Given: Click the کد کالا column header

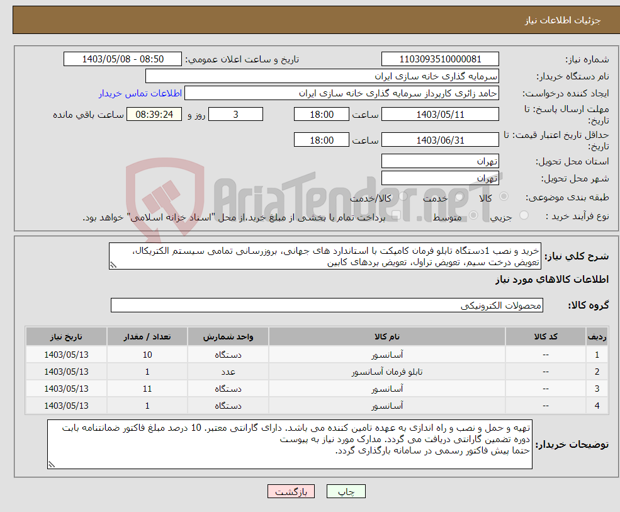Looking at the screenshot, I should pyautogui.click(x=546, y=337).
